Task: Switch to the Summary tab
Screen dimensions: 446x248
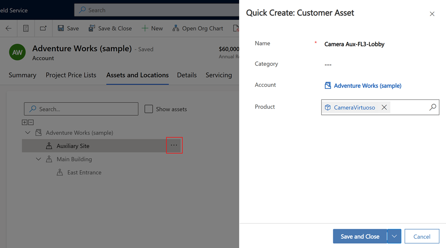Action: (x=22, y=75)
